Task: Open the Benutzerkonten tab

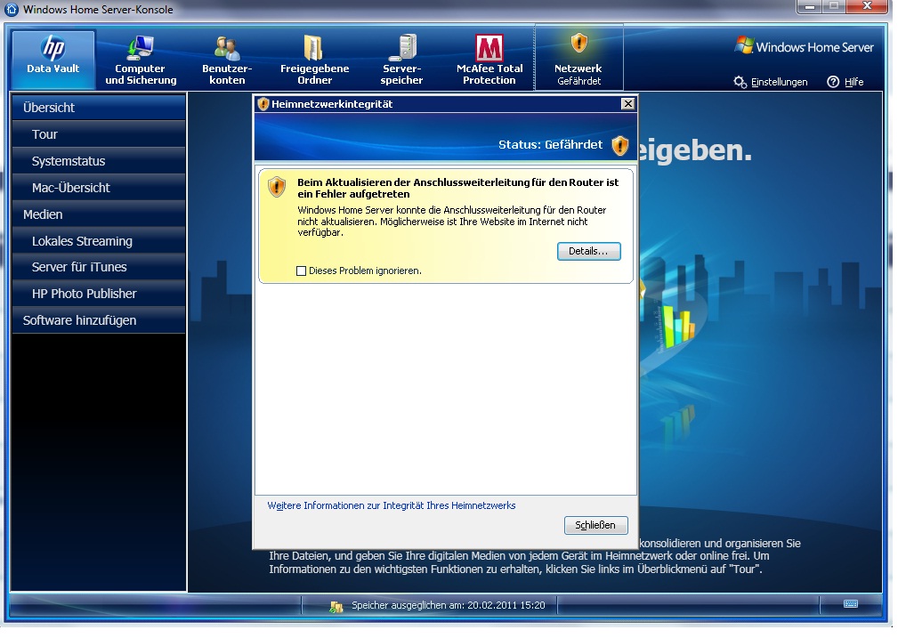Action: click(227, 60)
